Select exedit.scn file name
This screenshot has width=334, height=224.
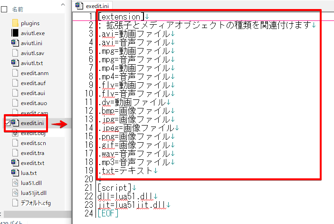(x=33, y=143)
